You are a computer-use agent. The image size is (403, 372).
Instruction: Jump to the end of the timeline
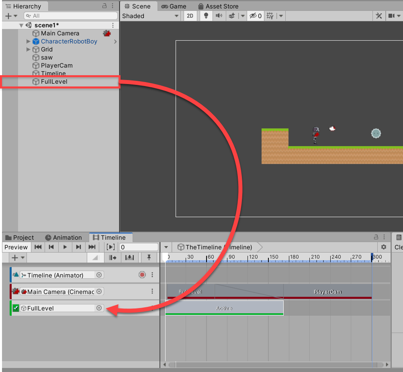(92, 247)
